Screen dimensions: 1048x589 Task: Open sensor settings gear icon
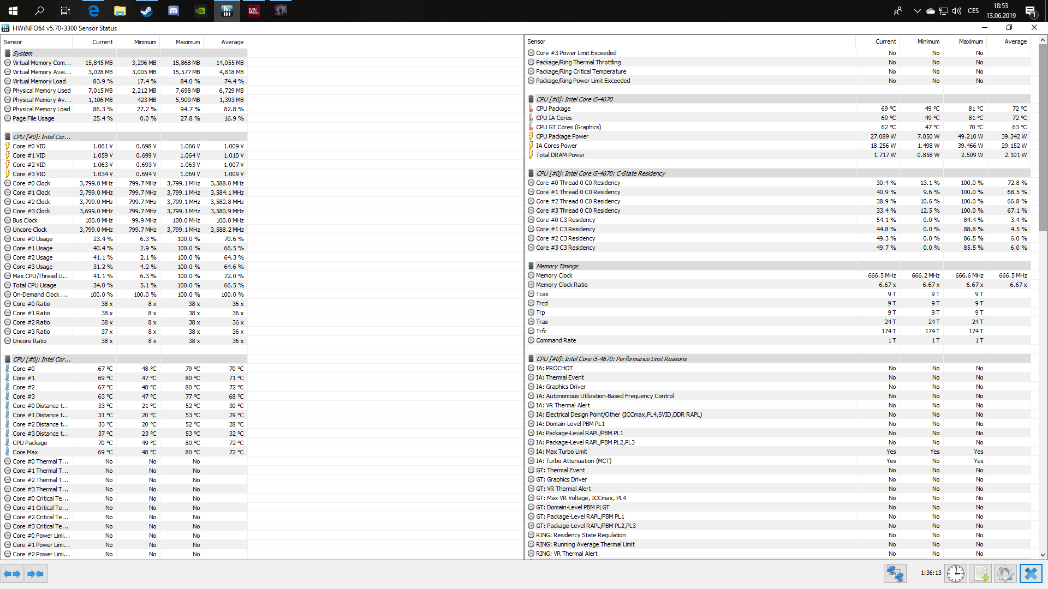1005,574
